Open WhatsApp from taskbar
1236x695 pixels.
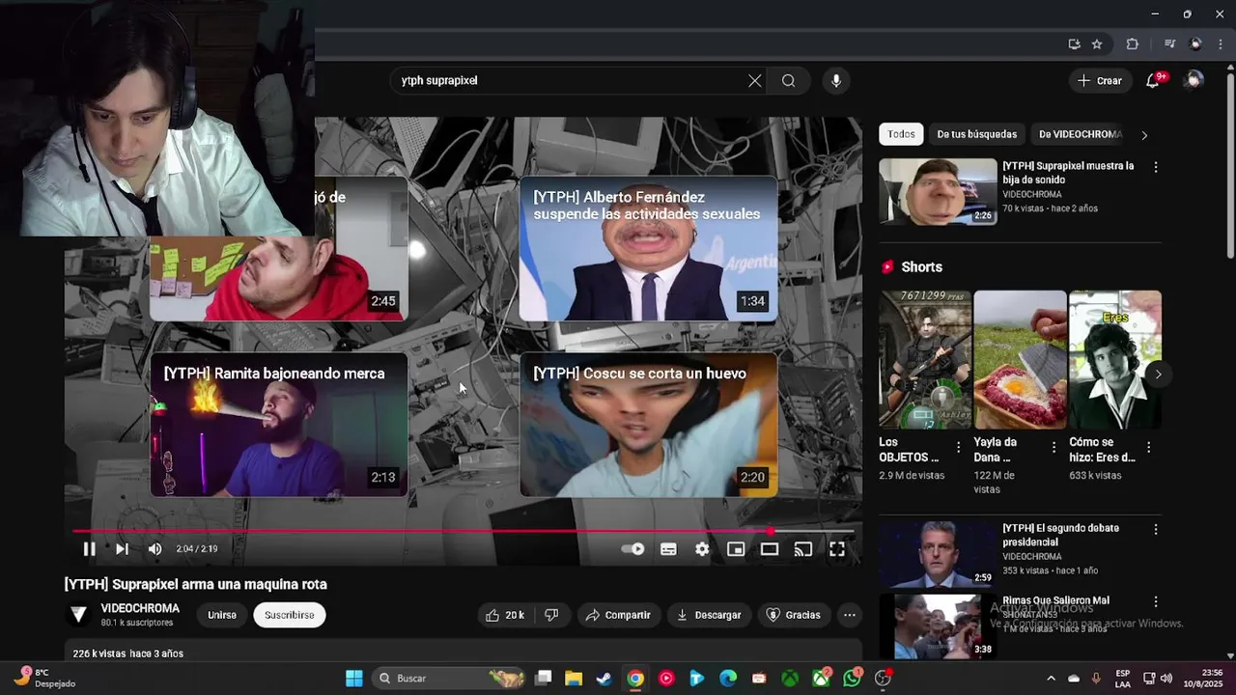coord(852,678)
